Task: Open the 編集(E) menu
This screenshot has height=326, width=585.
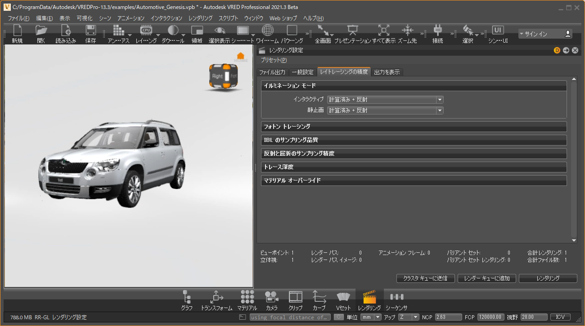Action: click(x=45, y=18)
